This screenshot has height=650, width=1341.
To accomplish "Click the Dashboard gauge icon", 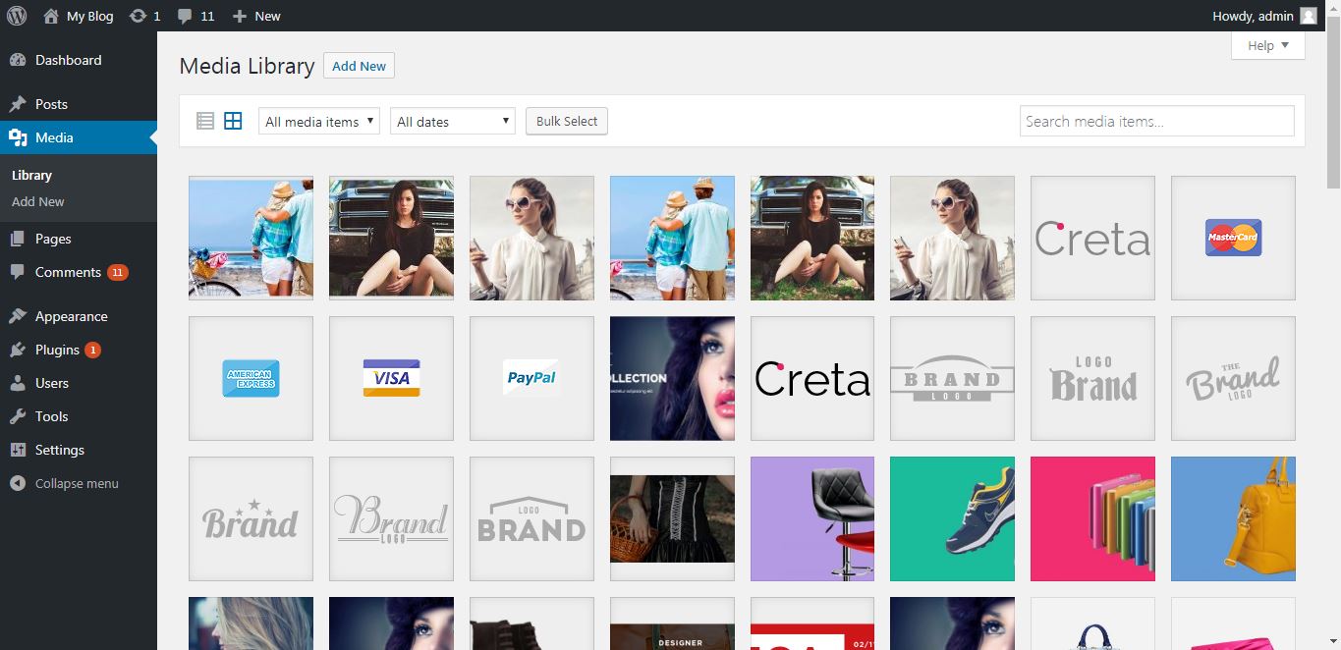I will point(18,60).
